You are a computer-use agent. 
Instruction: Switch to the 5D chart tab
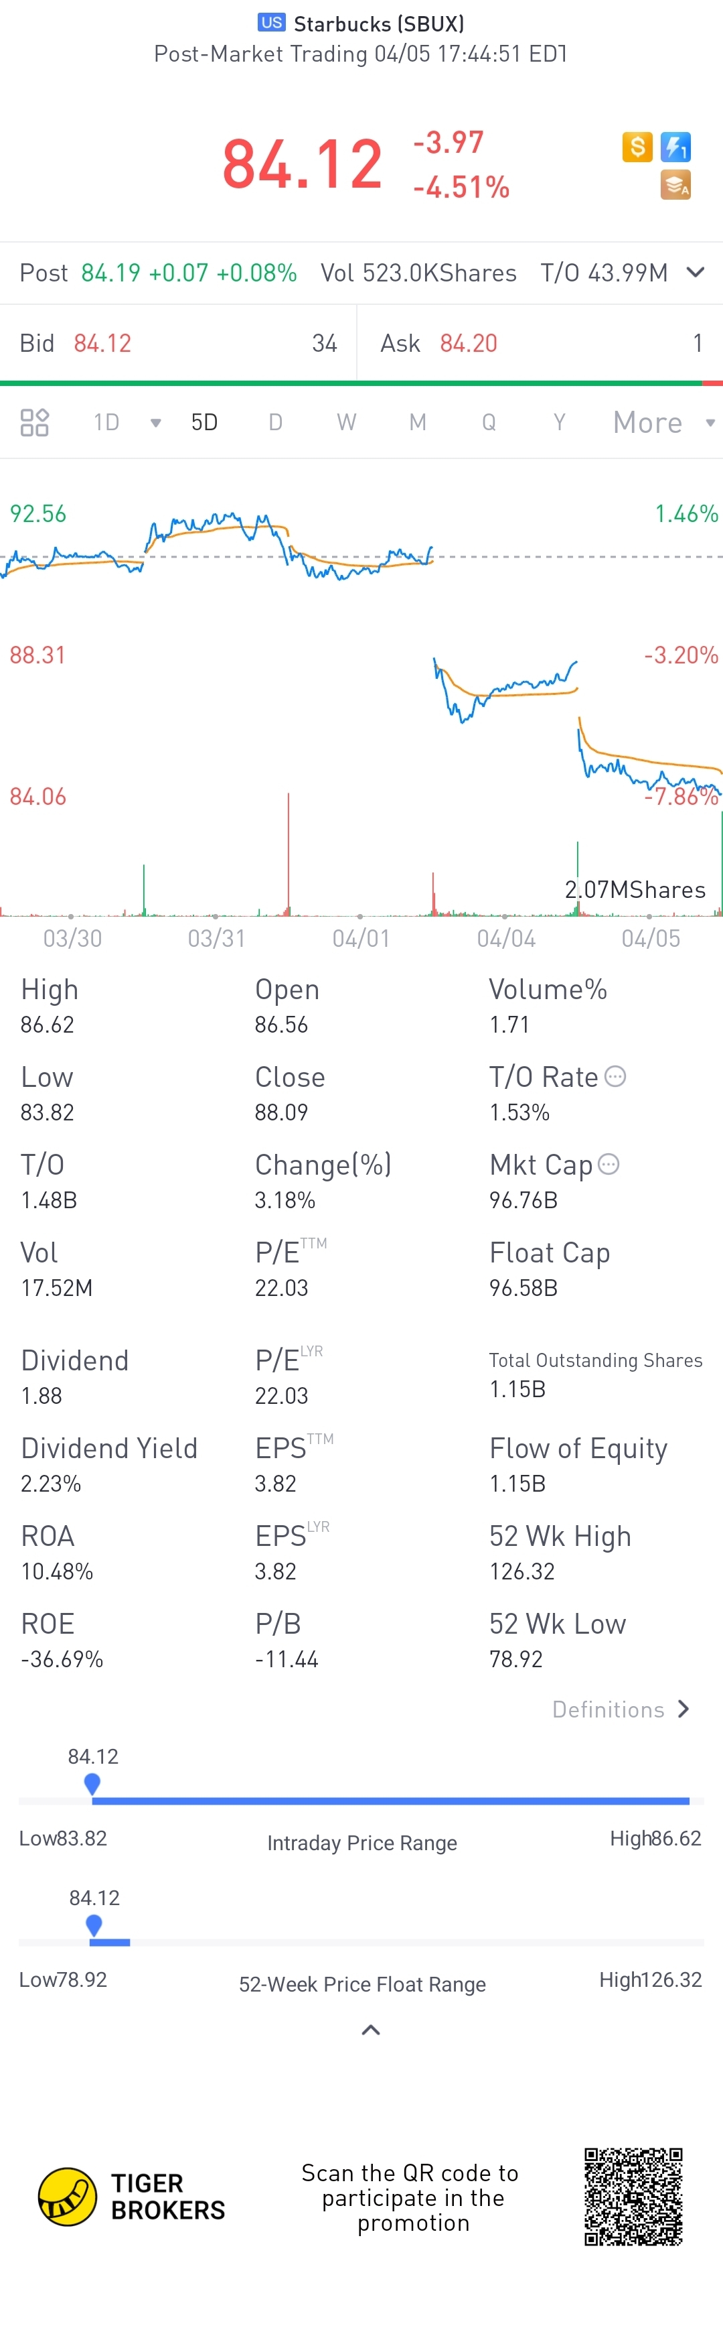pyautogui.click(x=204, y=422)
